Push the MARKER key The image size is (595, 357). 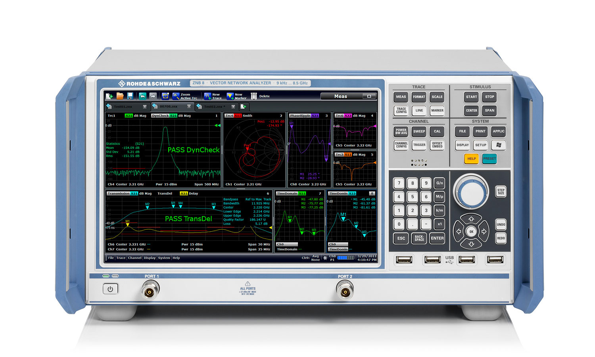437,111
